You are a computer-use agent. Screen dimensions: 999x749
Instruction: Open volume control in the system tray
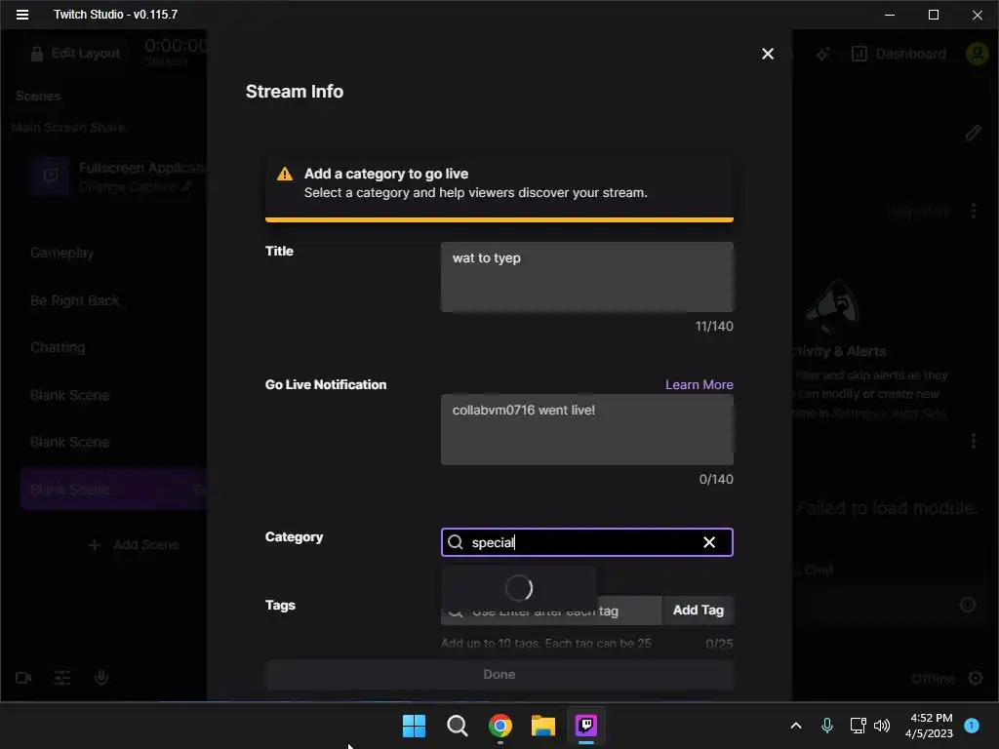(x=882, y=726)
